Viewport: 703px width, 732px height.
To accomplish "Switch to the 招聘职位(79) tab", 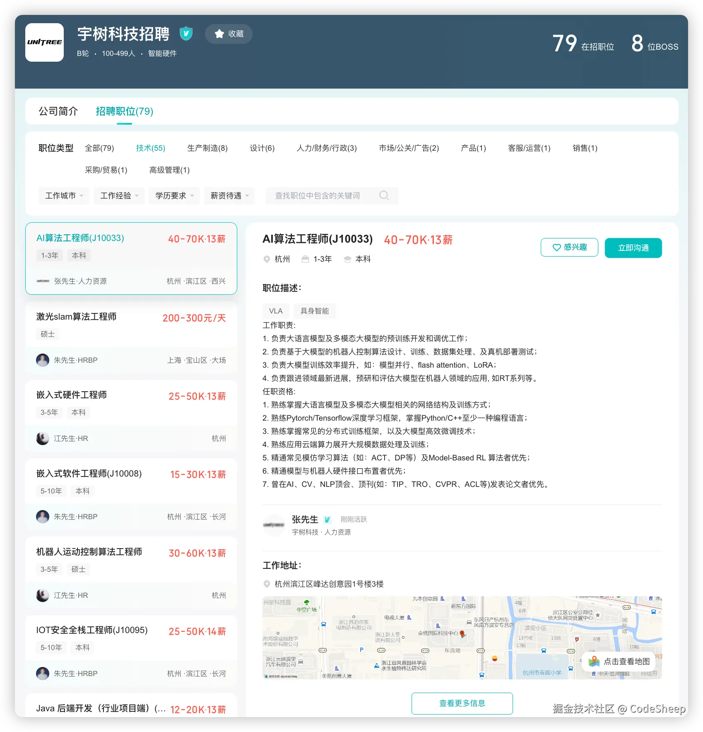I will point(124,111).
